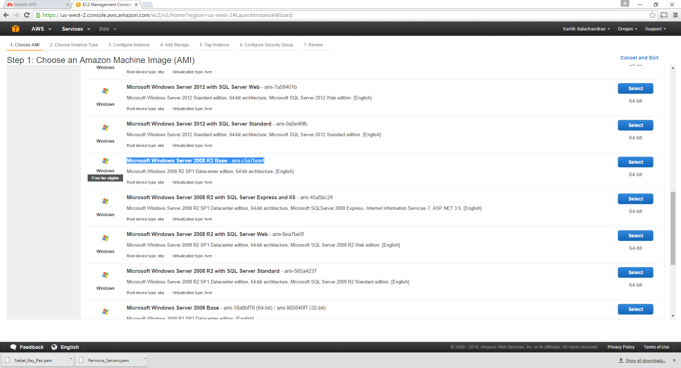
Task: Go back with browser back arrow
Action: click(6, 15)
